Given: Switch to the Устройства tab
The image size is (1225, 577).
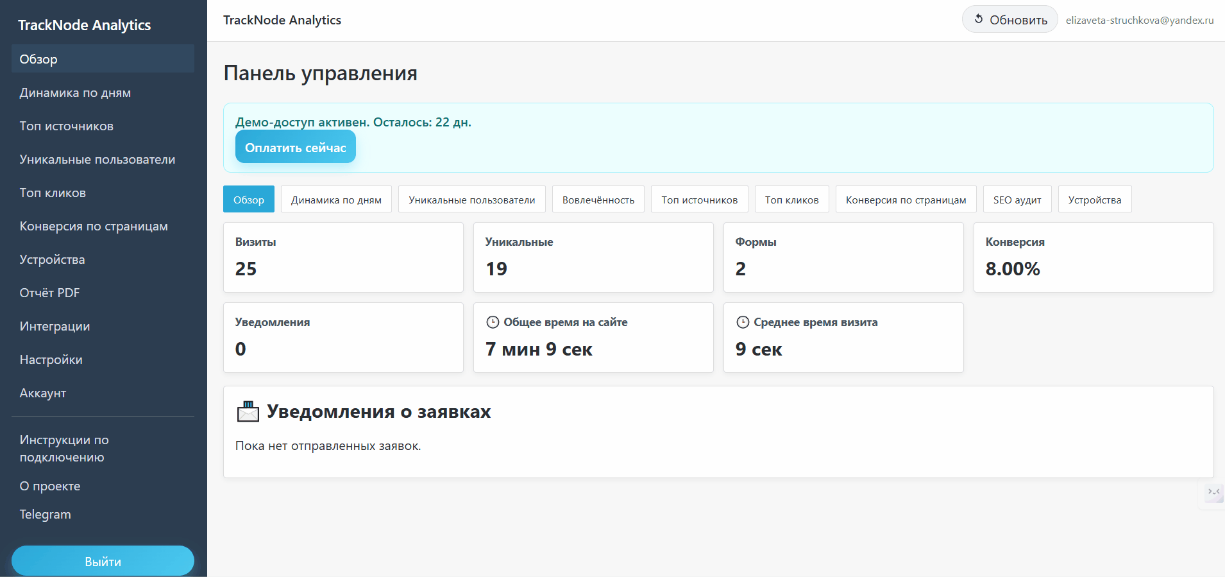Looking at the screenshot, I should click(1094, 200).
